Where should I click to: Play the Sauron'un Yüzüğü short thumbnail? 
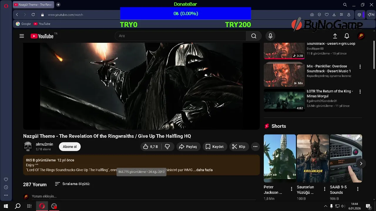[313, 158]
